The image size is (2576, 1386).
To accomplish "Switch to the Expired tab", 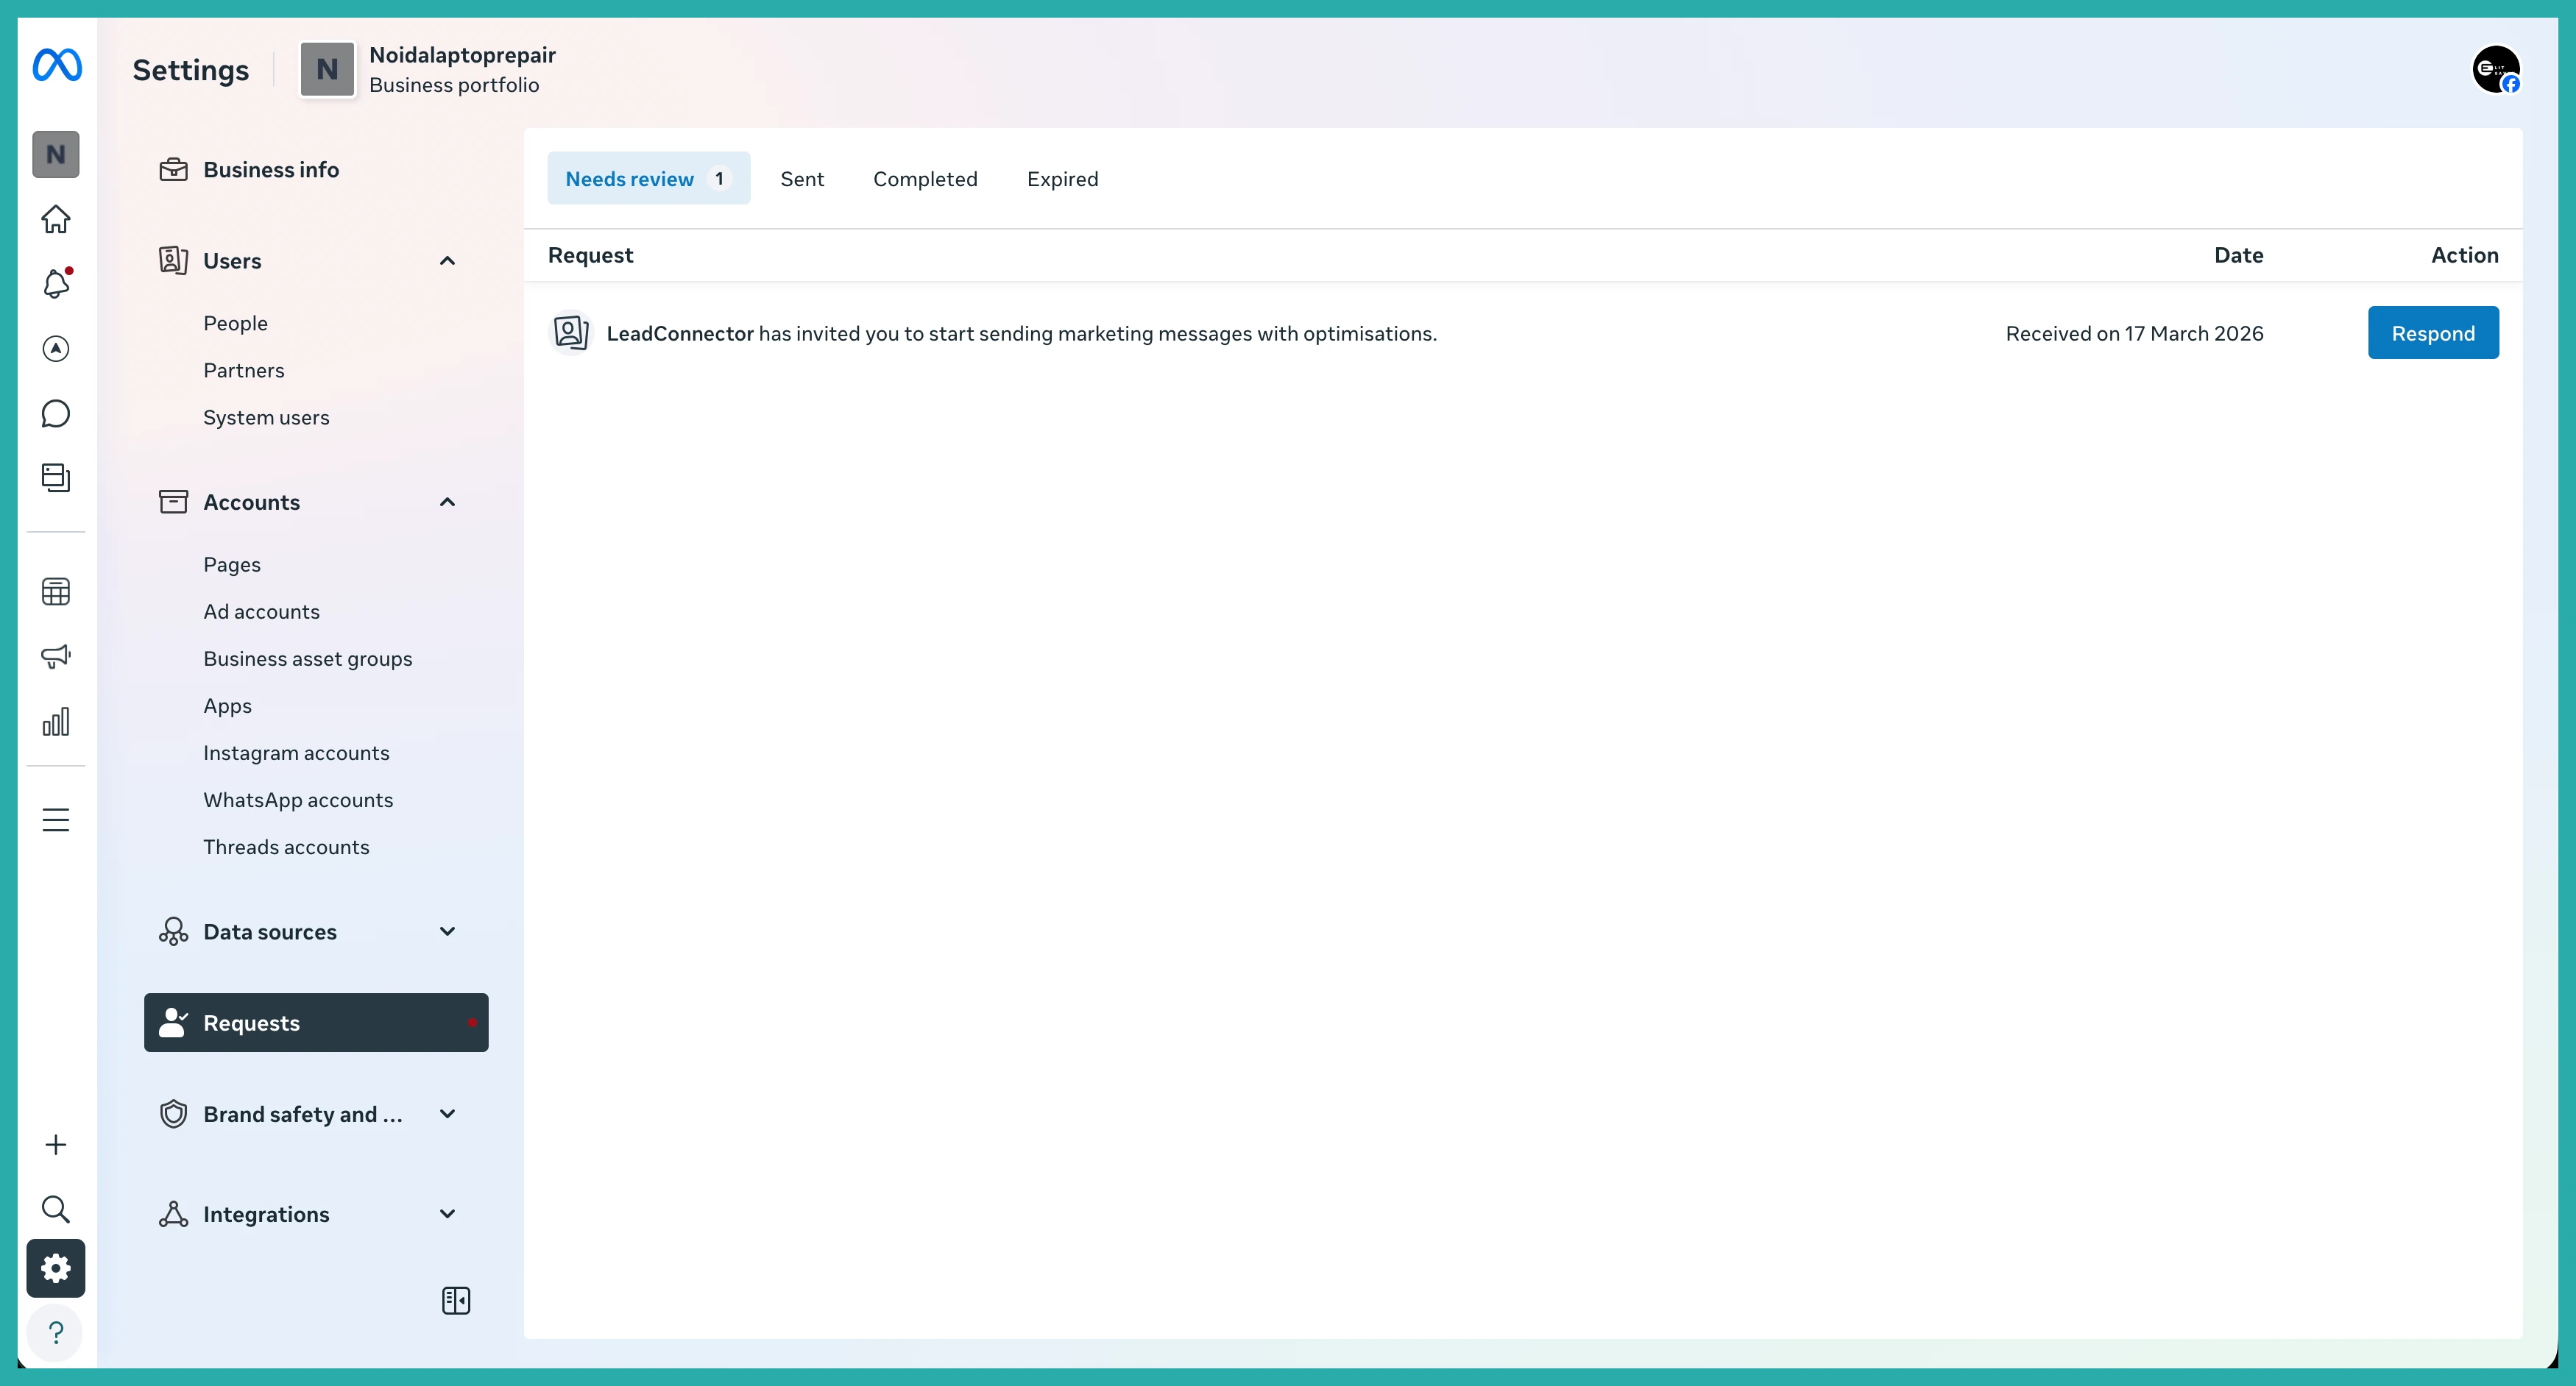I will [1062, 179].
